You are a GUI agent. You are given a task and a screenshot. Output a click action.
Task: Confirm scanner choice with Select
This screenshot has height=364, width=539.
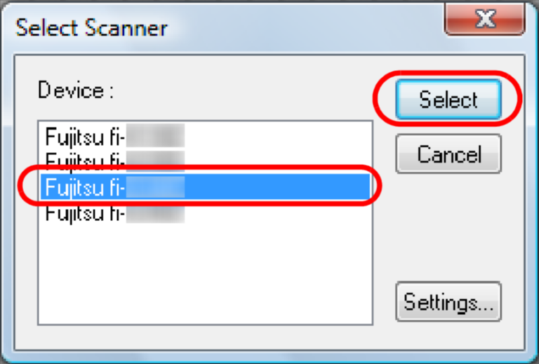[448, 100]
